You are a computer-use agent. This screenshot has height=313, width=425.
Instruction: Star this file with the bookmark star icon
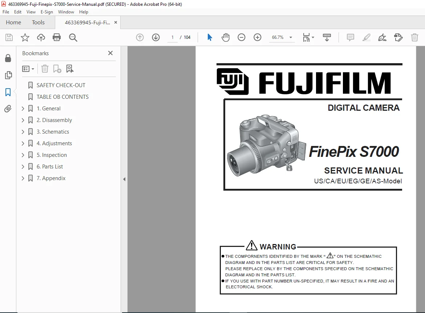[25, 37]
